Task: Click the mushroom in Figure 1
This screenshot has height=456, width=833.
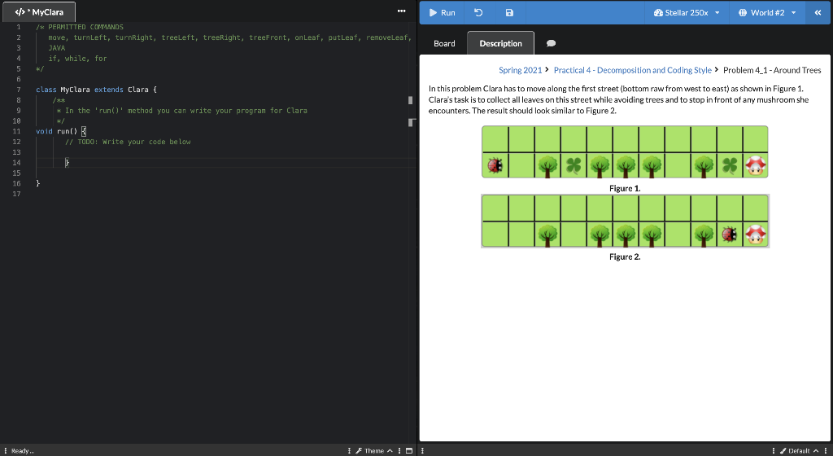Action: tap(756, 165)
